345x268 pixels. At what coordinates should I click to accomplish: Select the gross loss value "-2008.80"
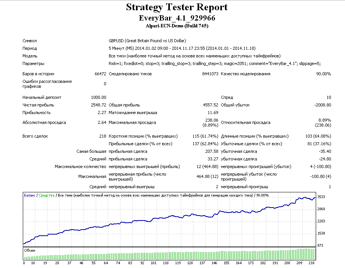point(323,105)
